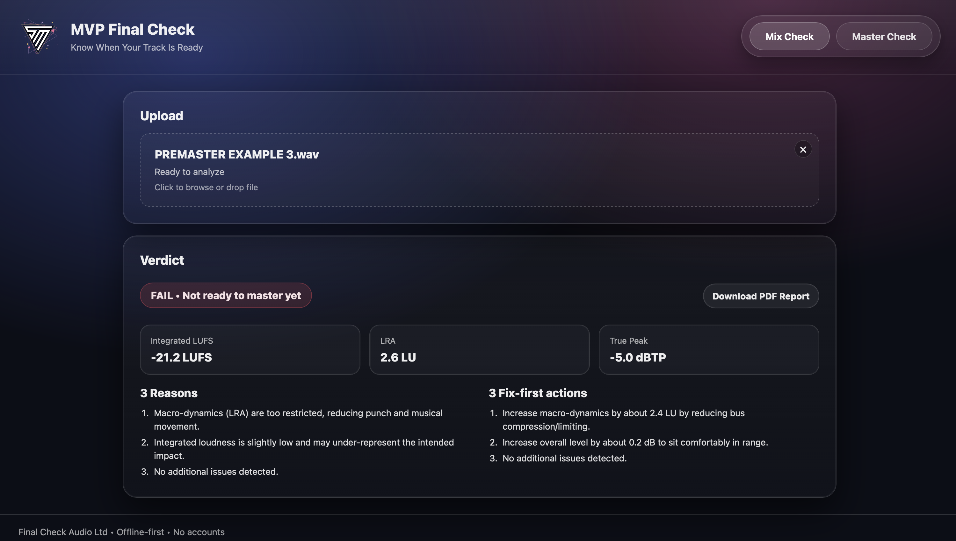Switch to the Master Check mode
The image size is (956, 541).
(883, 36)
